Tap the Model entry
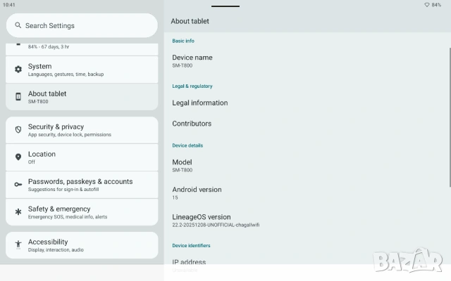451x281 pixels. [x=307, y=166]
